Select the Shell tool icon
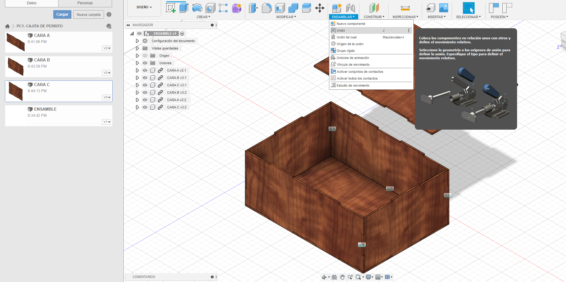 point(280,8)
